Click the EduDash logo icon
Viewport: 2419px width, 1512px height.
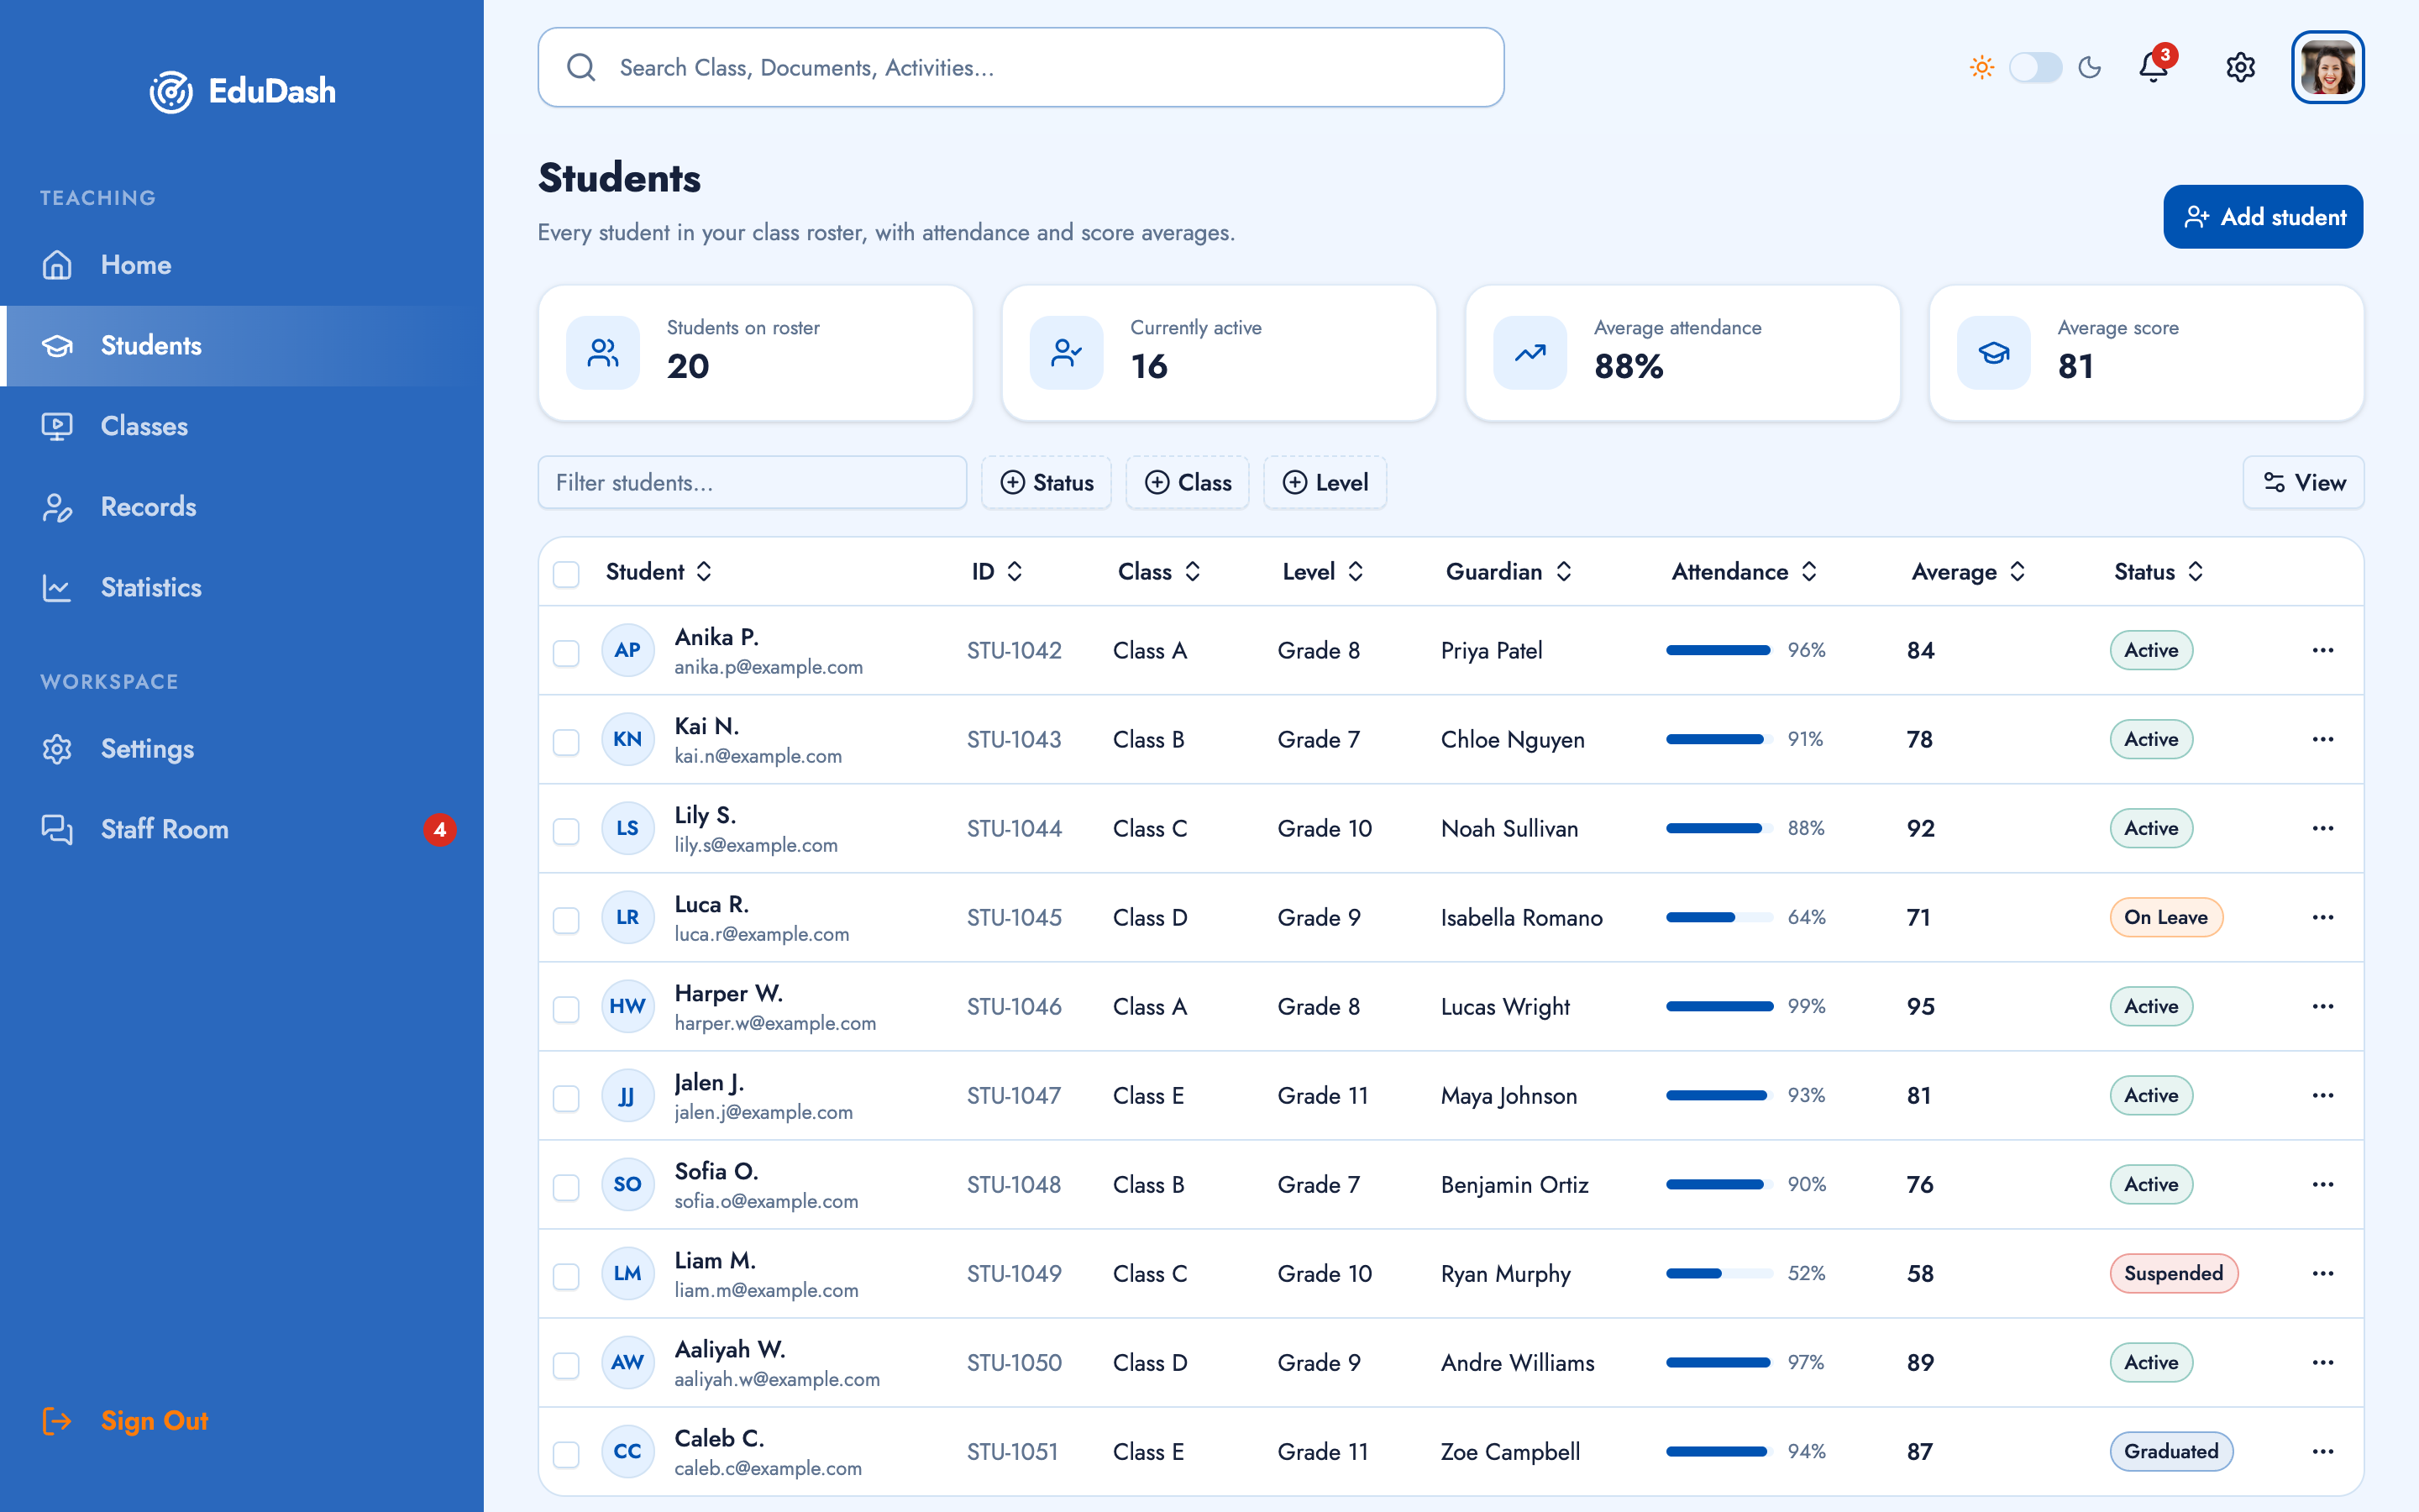(171, 92)
